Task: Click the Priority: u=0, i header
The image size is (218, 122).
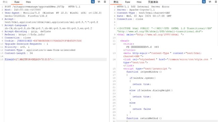Action: tap(17, 47)
